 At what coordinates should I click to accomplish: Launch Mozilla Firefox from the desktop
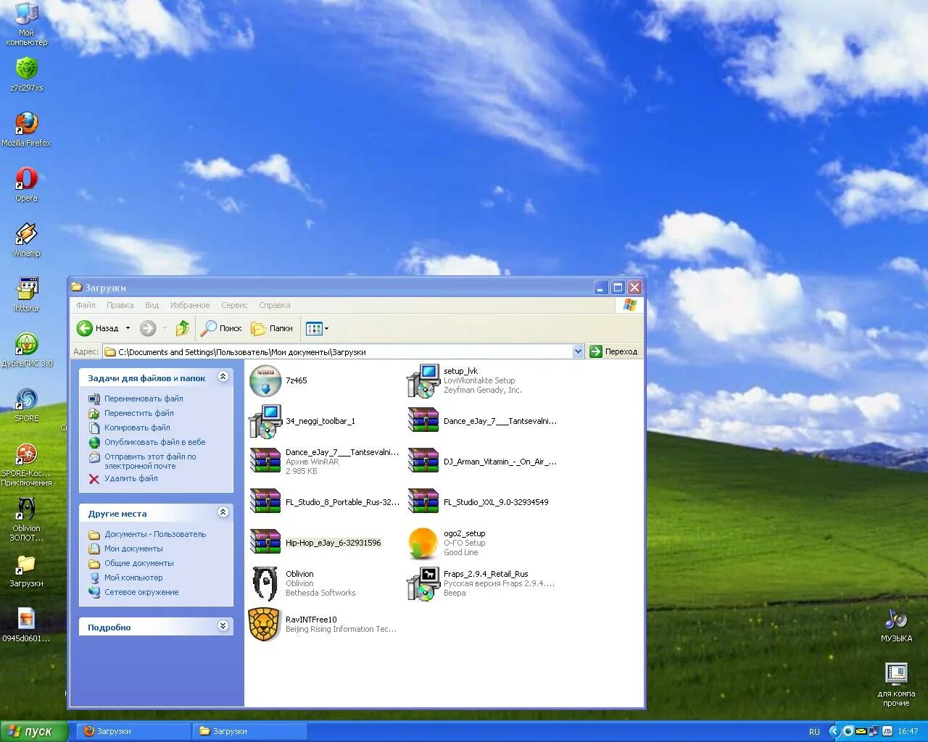(x=26, y=129)
